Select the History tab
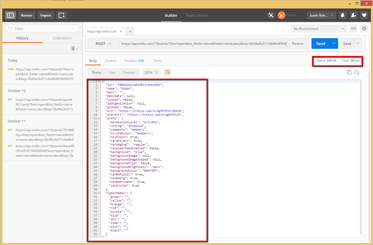The height and width of the screenshot is (245, 373). (22, 38)
